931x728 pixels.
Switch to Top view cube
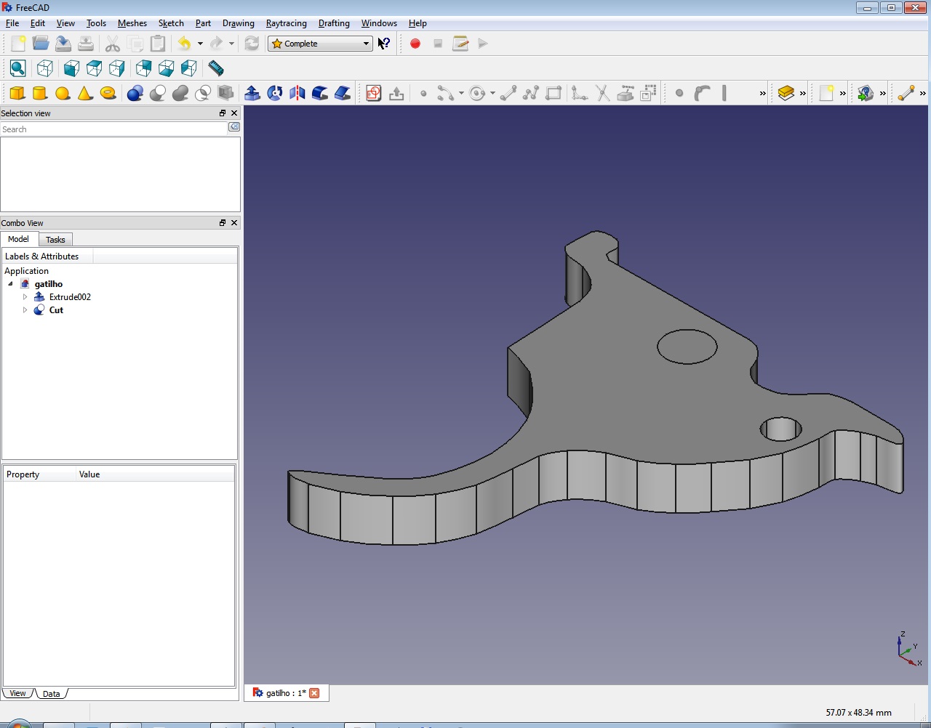point(94,68)
